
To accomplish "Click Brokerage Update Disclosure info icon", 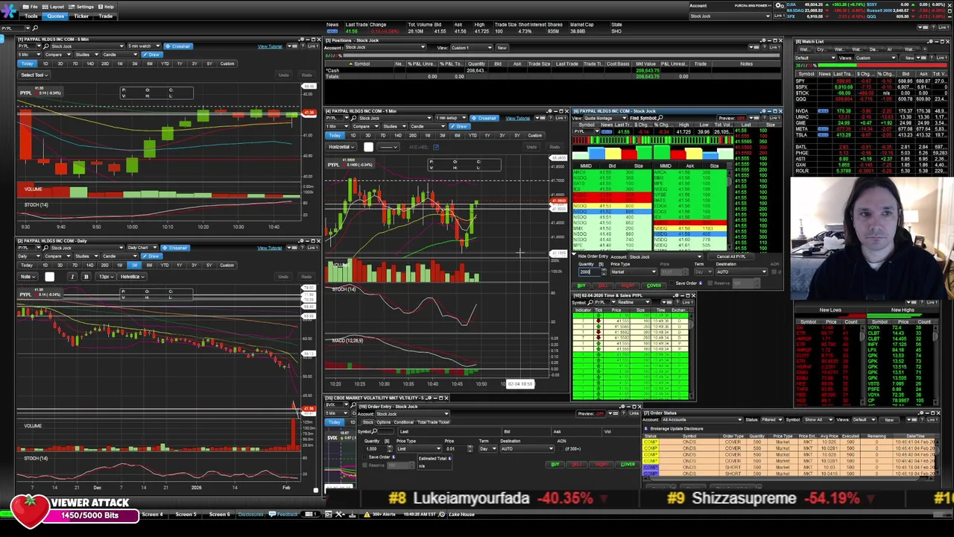I will click(648, 429).
